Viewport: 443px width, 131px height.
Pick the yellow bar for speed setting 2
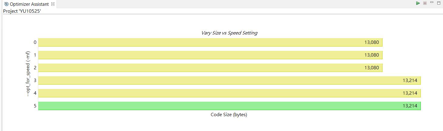[210, 68]
